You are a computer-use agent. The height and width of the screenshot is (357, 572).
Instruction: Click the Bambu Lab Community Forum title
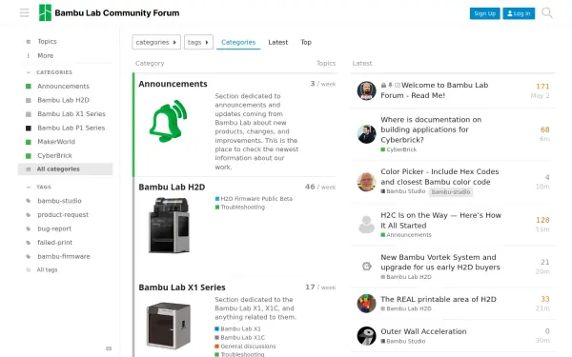pyautogui.click(x=117, y=13)
